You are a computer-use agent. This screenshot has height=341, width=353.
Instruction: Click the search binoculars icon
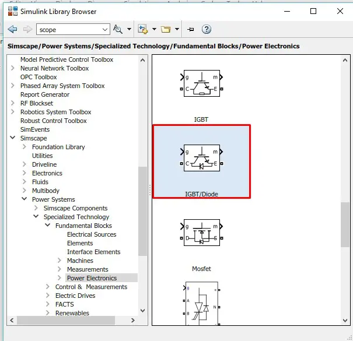tap(118, 29)
